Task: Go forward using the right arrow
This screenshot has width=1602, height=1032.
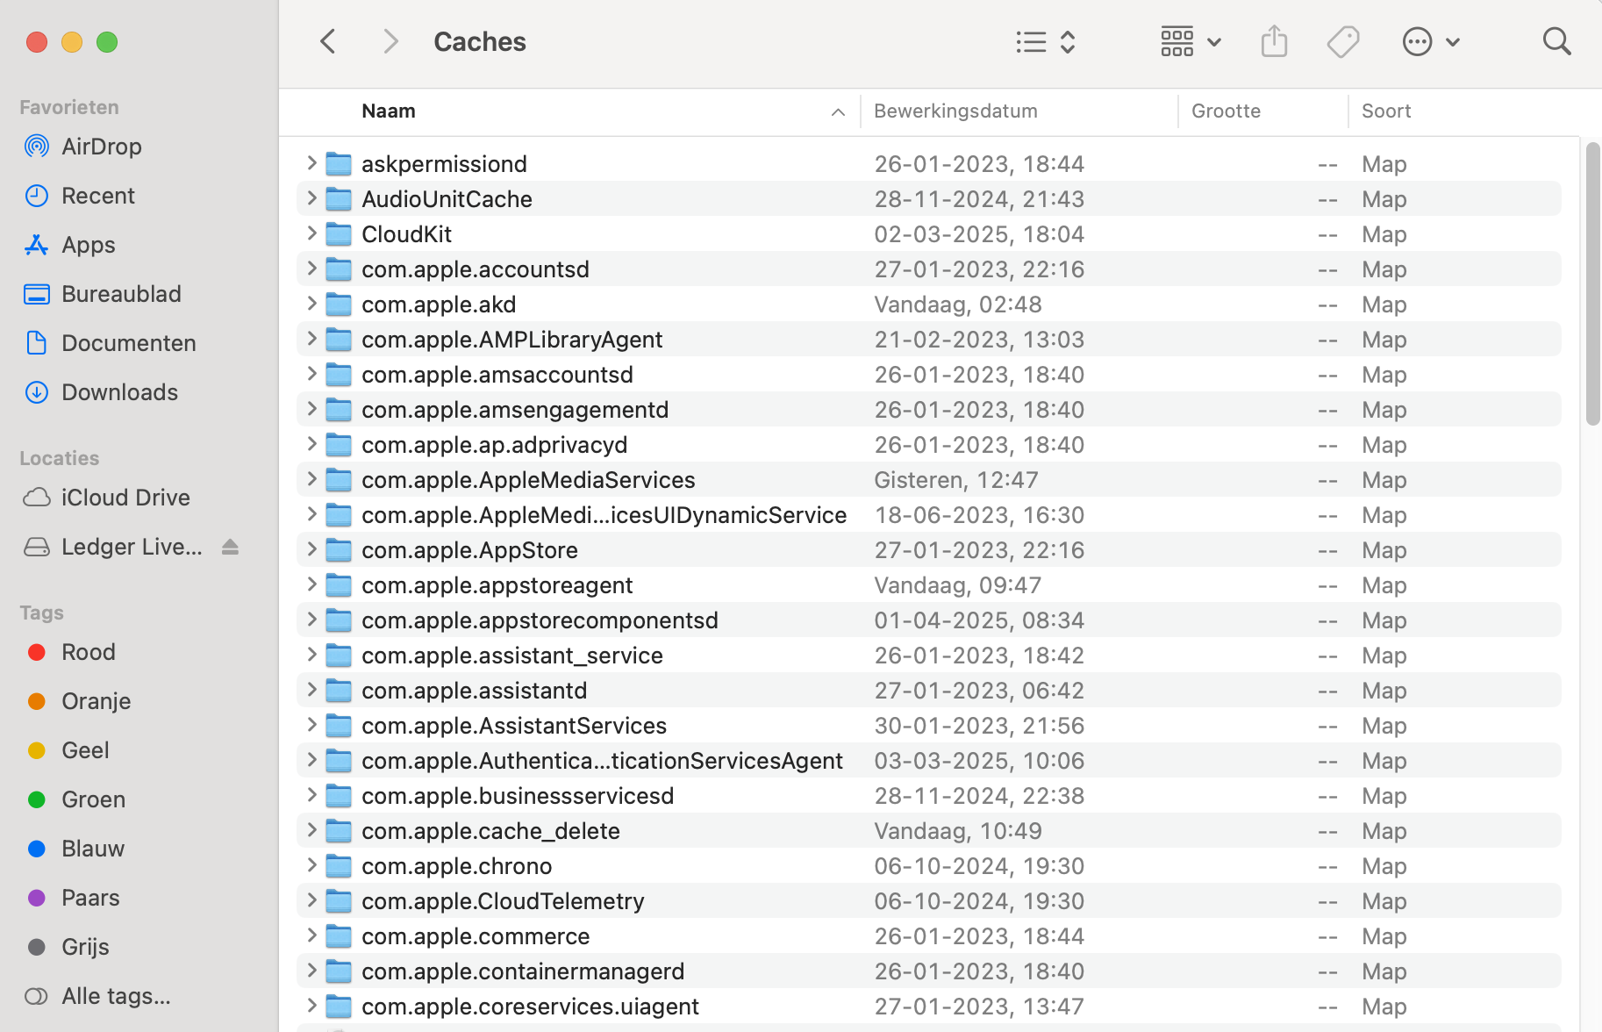Action: [390, 40]
